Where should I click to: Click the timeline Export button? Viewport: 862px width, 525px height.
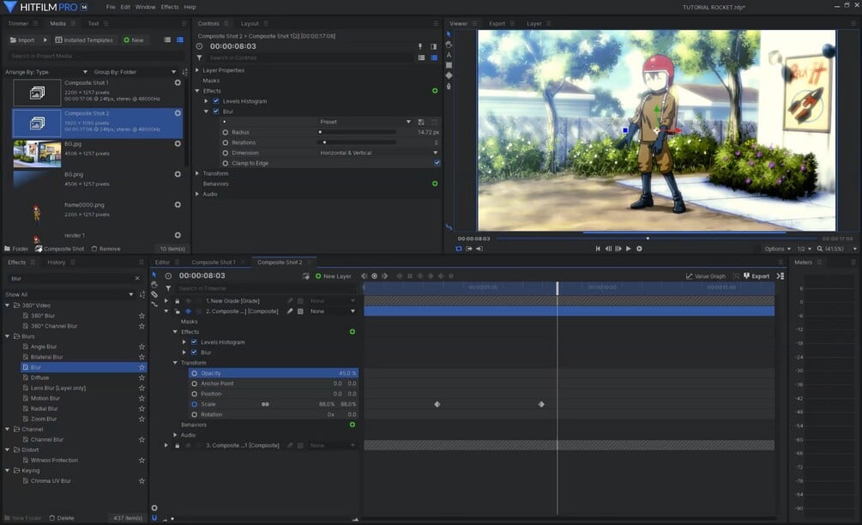757,276
